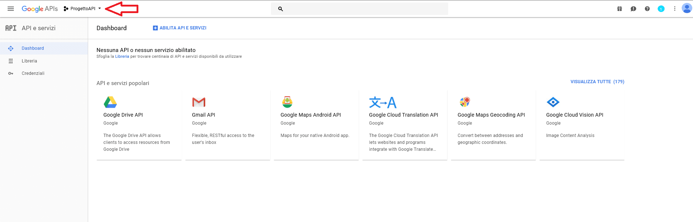693x222 pixels.
Task: Click VISUALIZZA TUTTE (179) link
Action: click(597, 82)
